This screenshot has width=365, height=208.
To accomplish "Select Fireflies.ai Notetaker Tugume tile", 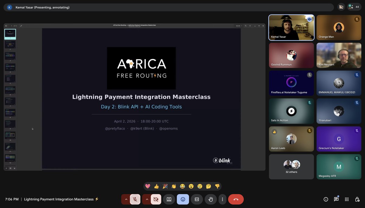I will pos(291,83).
